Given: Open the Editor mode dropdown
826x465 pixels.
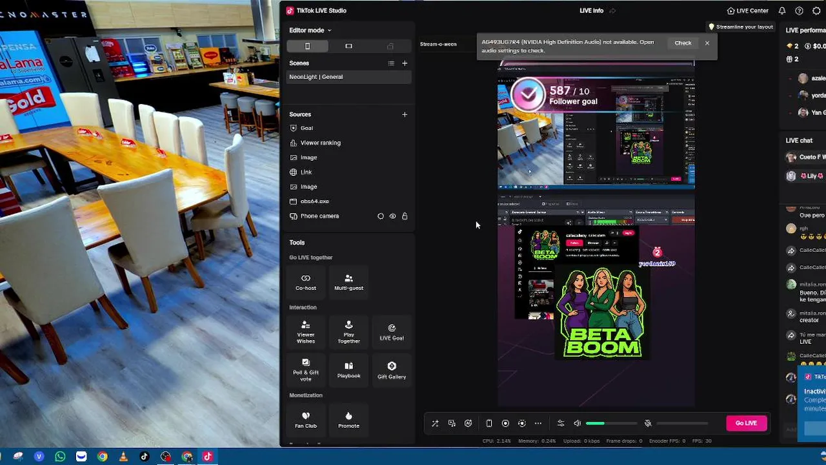Looking at the screenshot, I should tap(310, 30).
